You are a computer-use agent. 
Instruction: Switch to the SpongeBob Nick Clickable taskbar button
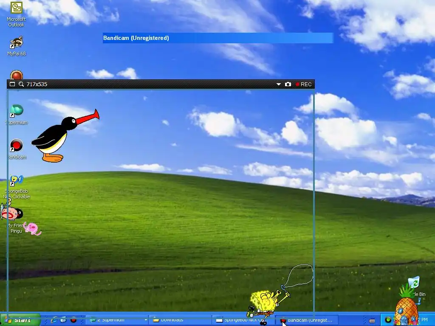click(x=243, y=320)
